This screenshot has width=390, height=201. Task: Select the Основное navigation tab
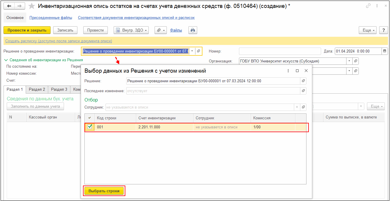pyautogui.click(x=15, y=18)
